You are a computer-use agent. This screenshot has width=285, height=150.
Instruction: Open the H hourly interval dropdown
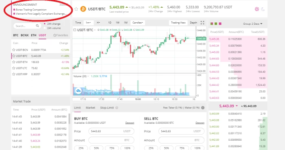[99, 23]
